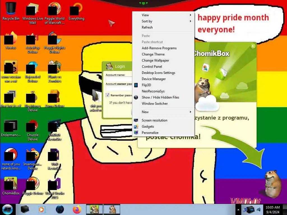
Task: Open Chuzzle Deluxe desktop icon
Action: [x=33, y=130]
